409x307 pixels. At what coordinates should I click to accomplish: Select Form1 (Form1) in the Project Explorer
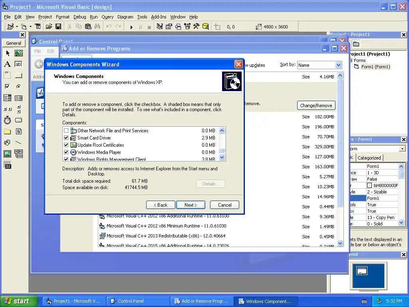point(375,67)
